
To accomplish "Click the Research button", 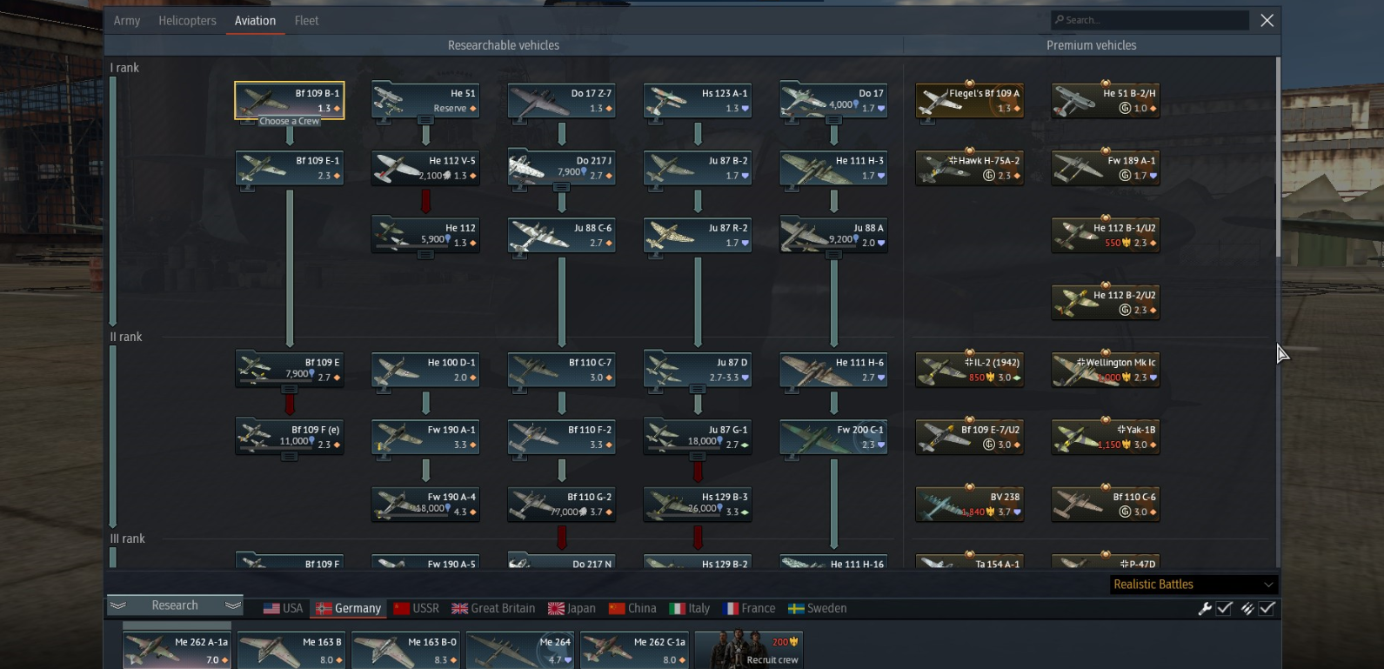I will pos(175,605).
